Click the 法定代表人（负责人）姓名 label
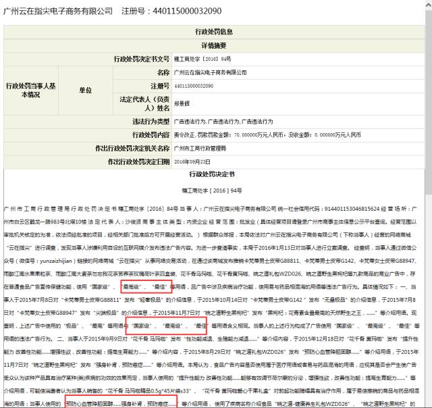 (142, 103)
